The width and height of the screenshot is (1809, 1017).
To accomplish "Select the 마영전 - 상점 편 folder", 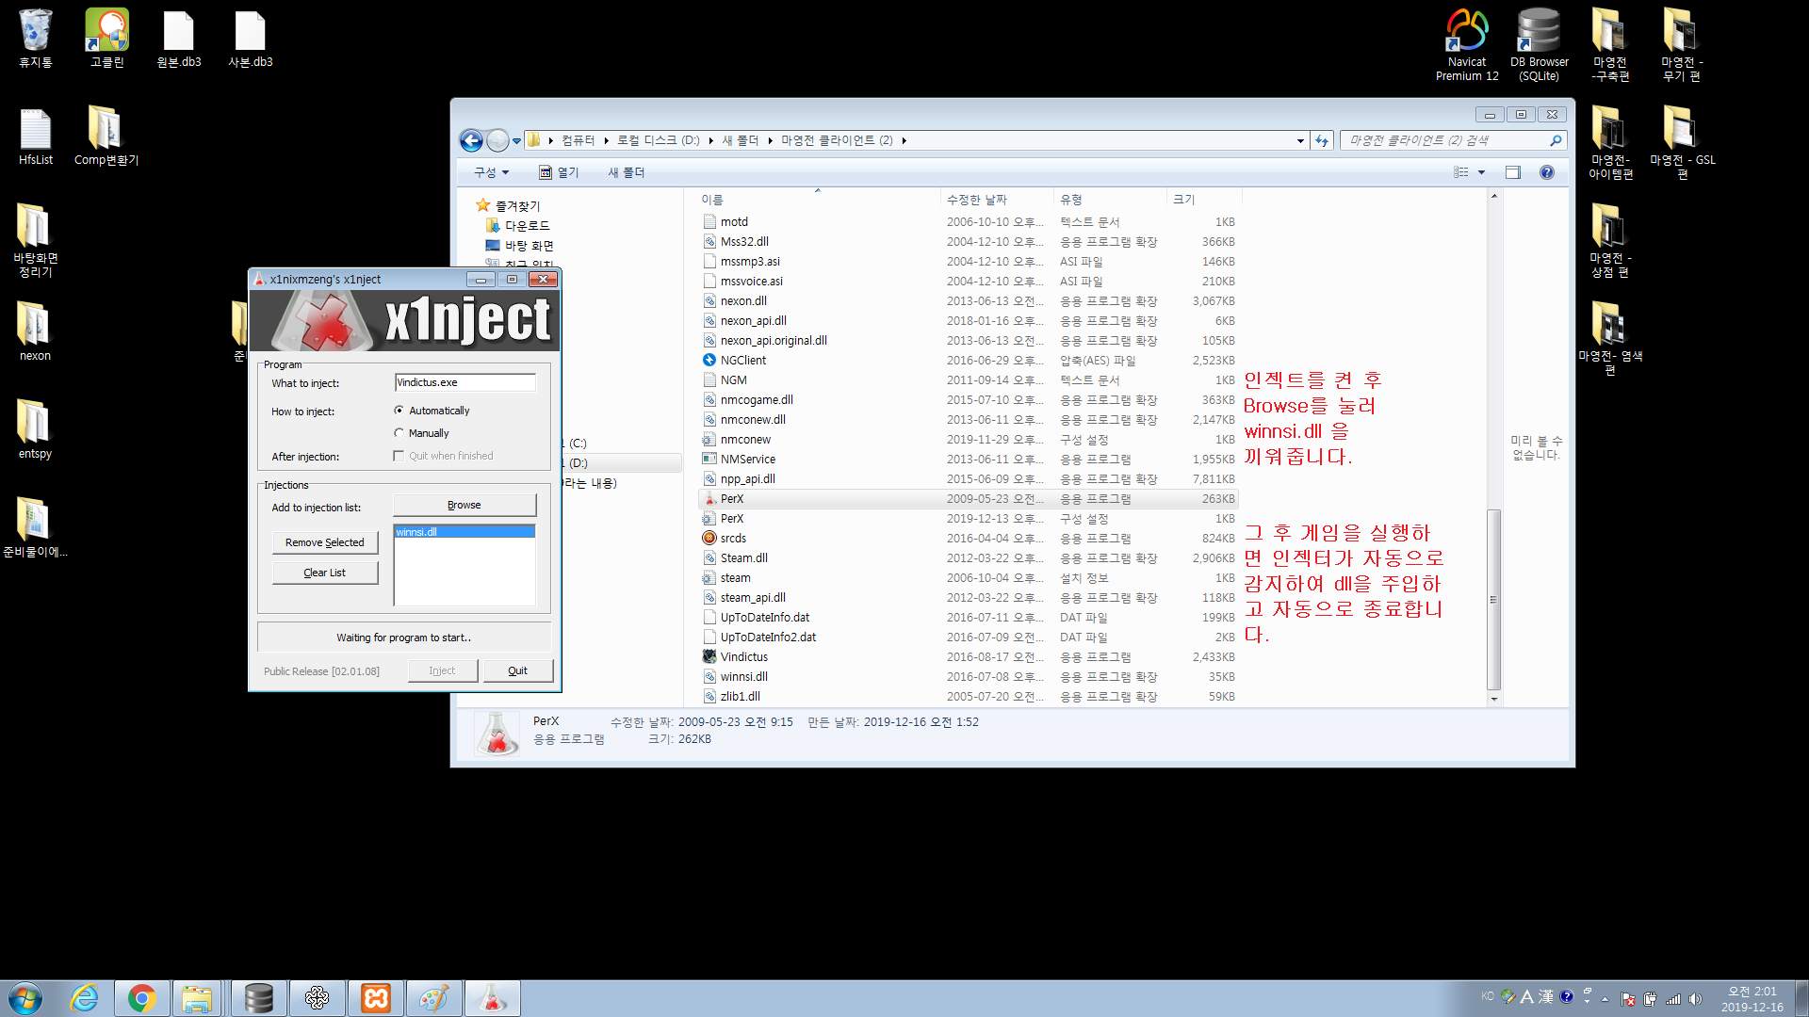I will 1610,241.
